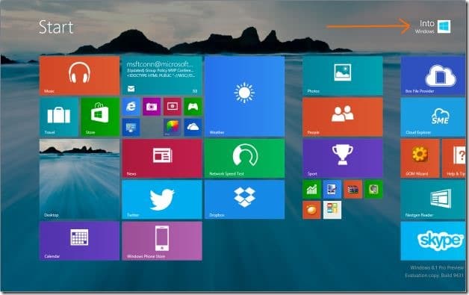Open the large Weather tile
This screenshot has width=469, height=295.
tap(245, 96)
